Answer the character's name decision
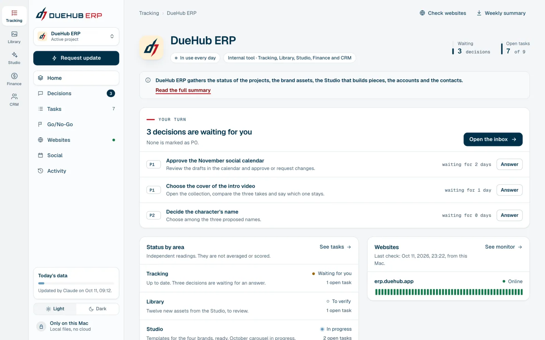This screenshot has height=340, width=545. pyautogui.click(x=509, y=215)
